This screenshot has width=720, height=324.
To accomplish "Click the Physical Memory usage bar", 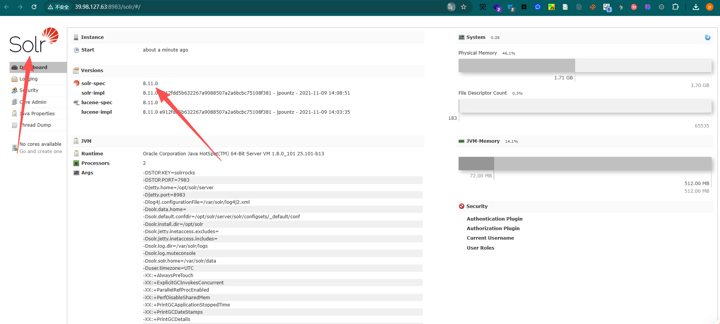I will (x=584, y=66).
